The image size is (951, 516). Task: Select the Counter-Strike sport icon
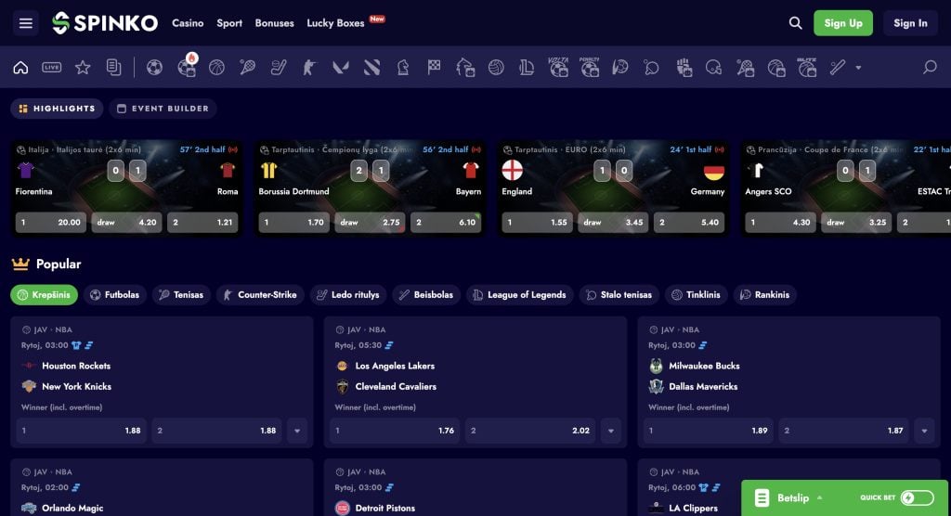click(309, 68)
